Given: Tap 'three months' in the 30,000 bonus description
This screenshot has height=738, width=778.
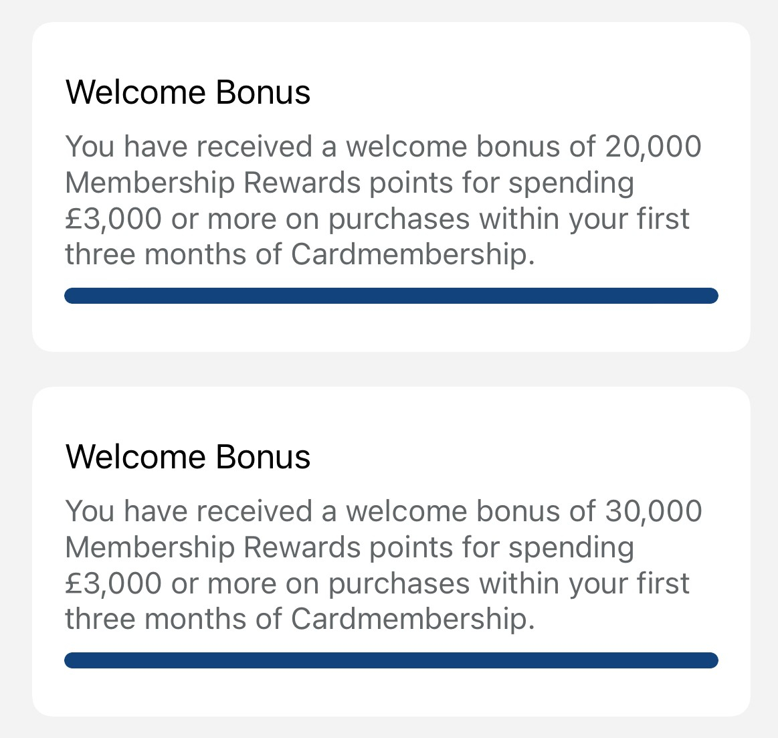Looking at the screenshot, I should [156, 620].
